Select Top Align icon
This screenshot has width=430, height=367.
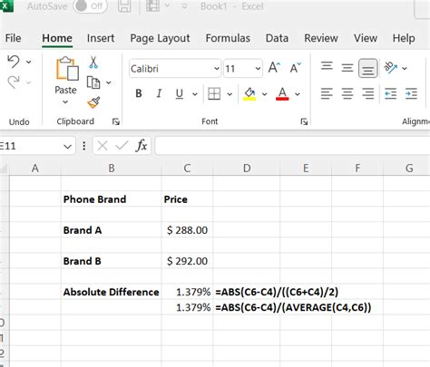coord(327,66)
